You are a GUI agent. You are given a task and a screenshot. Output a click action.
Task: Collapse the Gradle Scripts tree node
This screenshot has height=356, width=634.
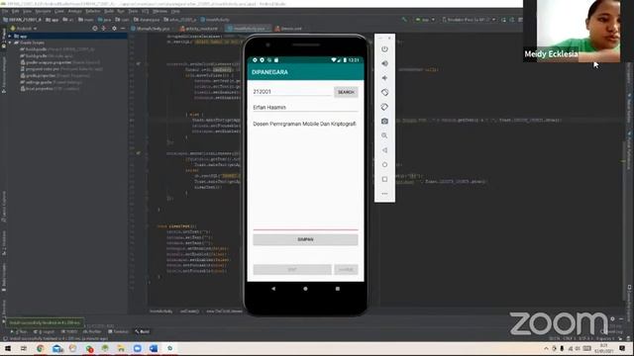[10, 43]
